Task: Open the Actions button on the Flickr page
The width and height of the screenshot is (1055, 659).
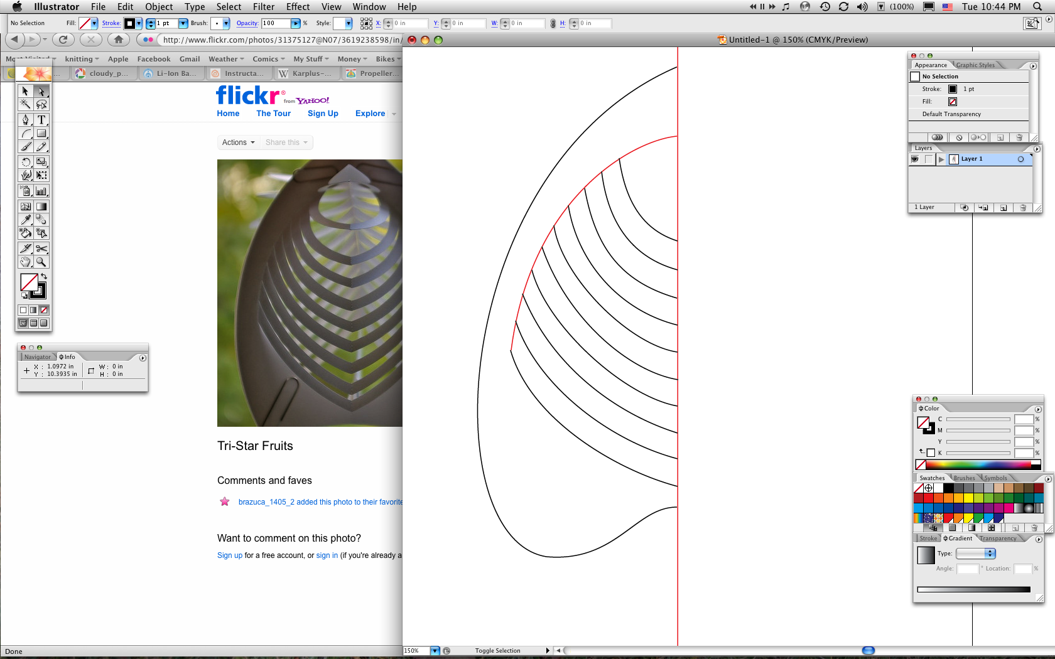Action: tap(237, 142)
